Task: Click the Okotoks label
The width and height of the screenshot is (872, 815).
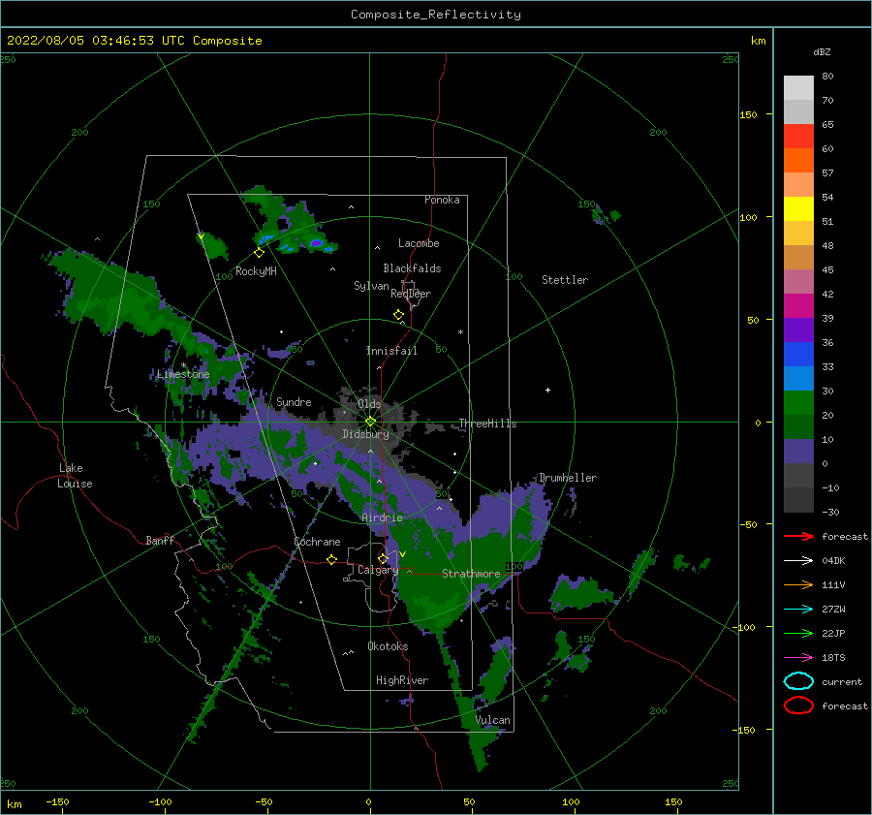Action: (389, 646)
